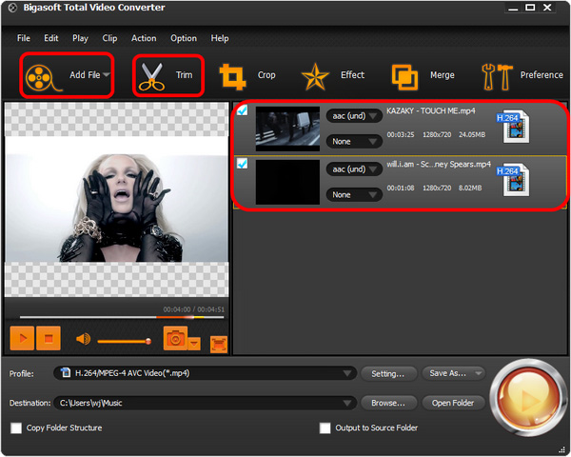
Task: Open the Option menu
Action: 184,38
